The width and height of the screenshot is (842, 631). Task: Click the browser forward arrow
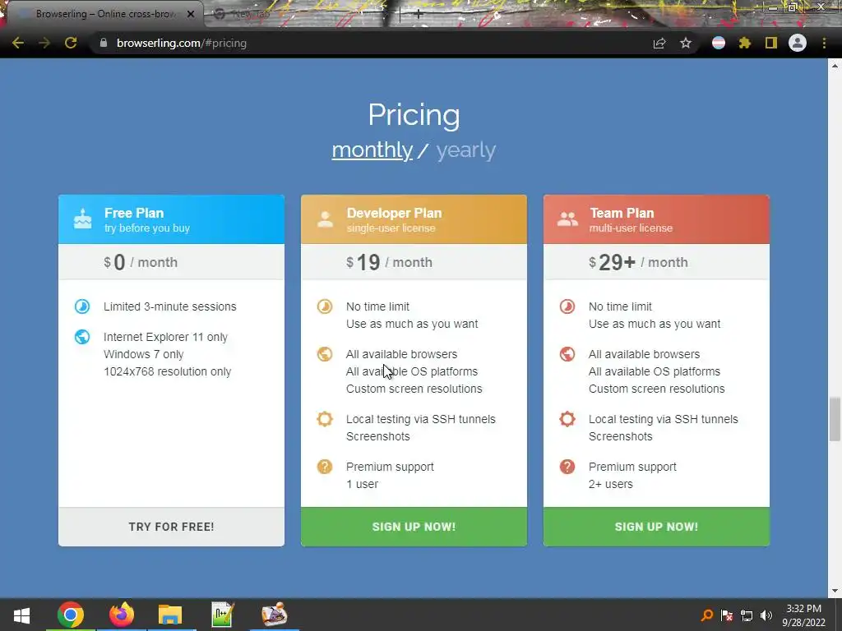[44, 43]
